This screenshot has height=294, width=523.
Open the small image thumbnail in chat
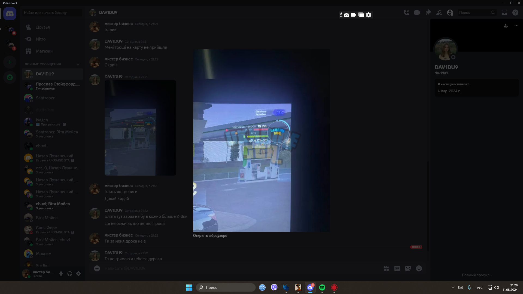pos(140,128)
